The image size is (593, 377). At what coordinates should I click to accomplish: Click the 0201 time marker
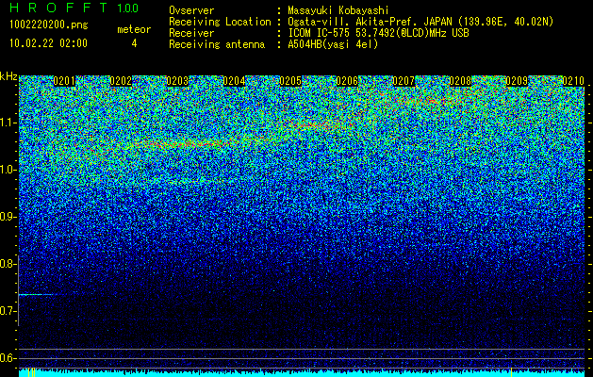pos(64,81)
